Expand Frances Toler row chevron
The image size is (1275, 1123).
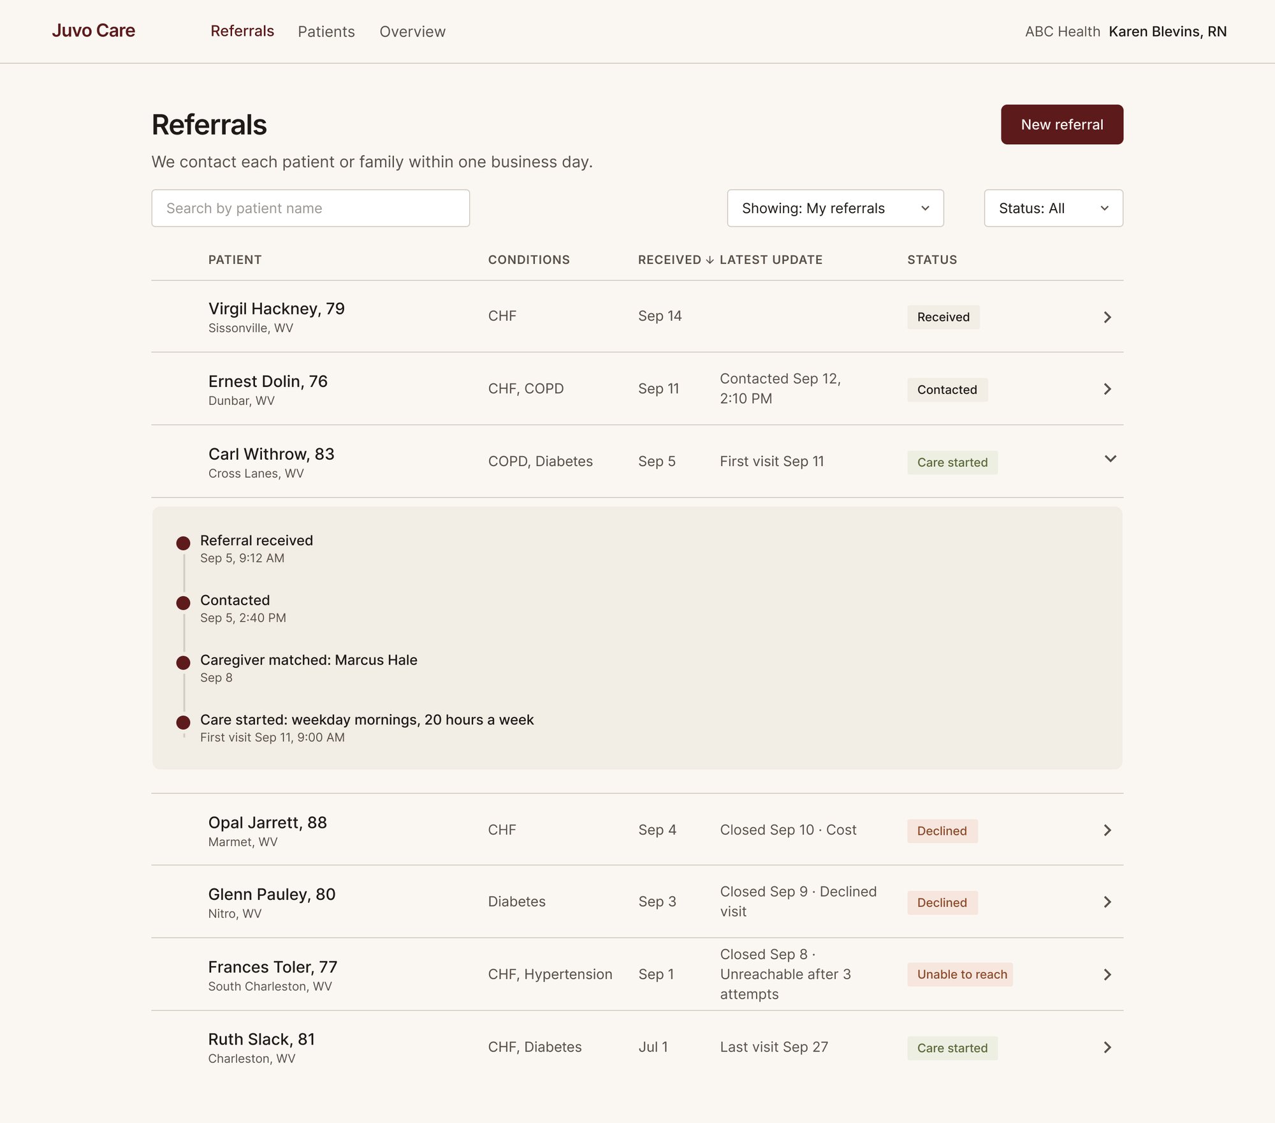[x=1107, y=974]
